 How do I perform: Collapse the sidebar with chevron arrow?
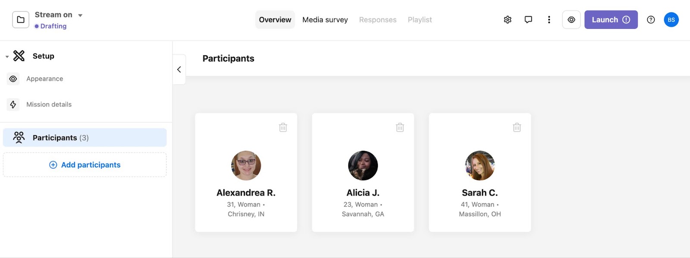179,69
